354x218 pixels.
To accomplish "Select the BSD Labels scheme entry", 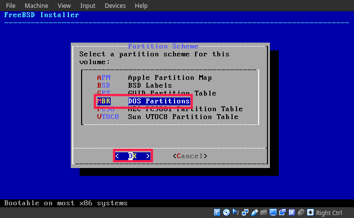I will pyautogui.click(x=135, y=86).
